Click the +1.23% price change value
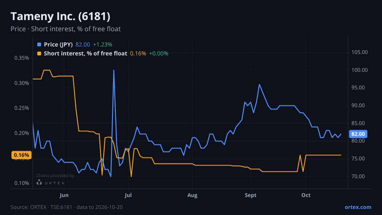 tap(103, 45)
